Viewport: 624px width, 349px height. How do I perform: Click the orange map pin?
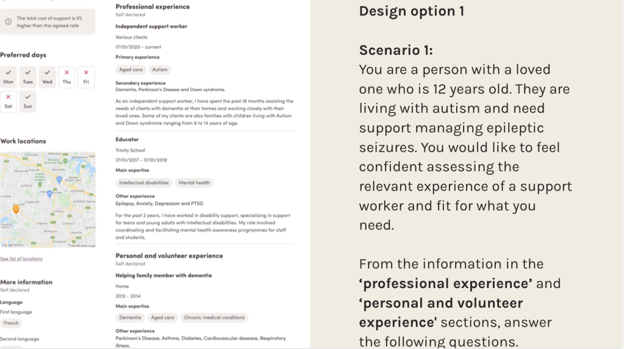pos(16,209)
